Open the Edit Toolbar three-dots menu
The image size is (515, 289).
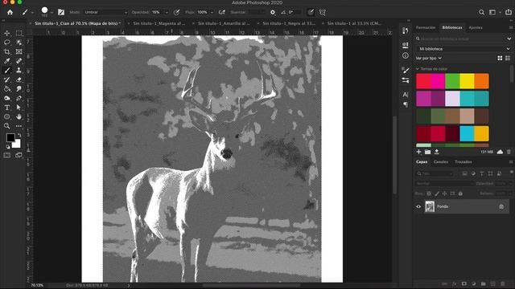(x=19, y=126)
